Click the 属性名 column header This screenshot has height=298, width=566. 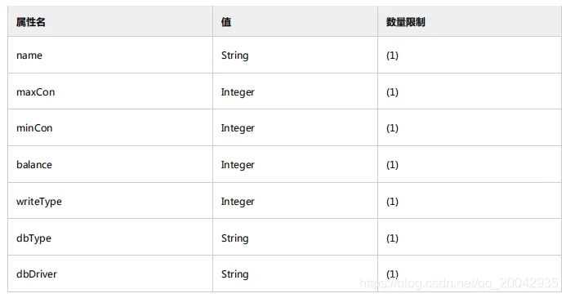pos(31,22)
